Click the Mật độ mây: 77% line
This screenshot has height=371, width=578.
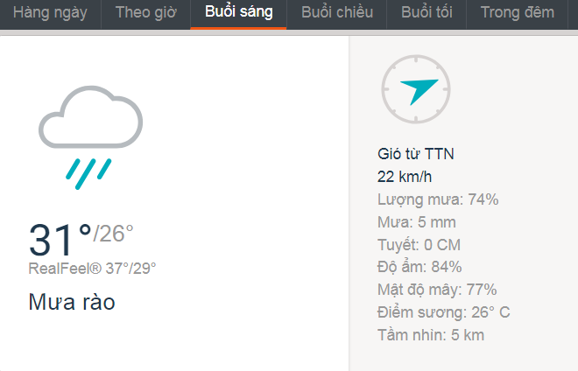point(437,290)
